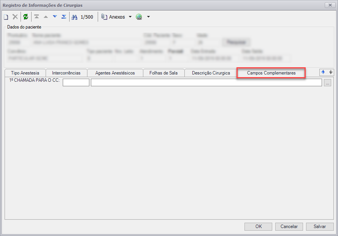Click the Pesquisar button in patient data
Image resolution: width=338 pixels, height=236 pixels.
pos(236,42)
